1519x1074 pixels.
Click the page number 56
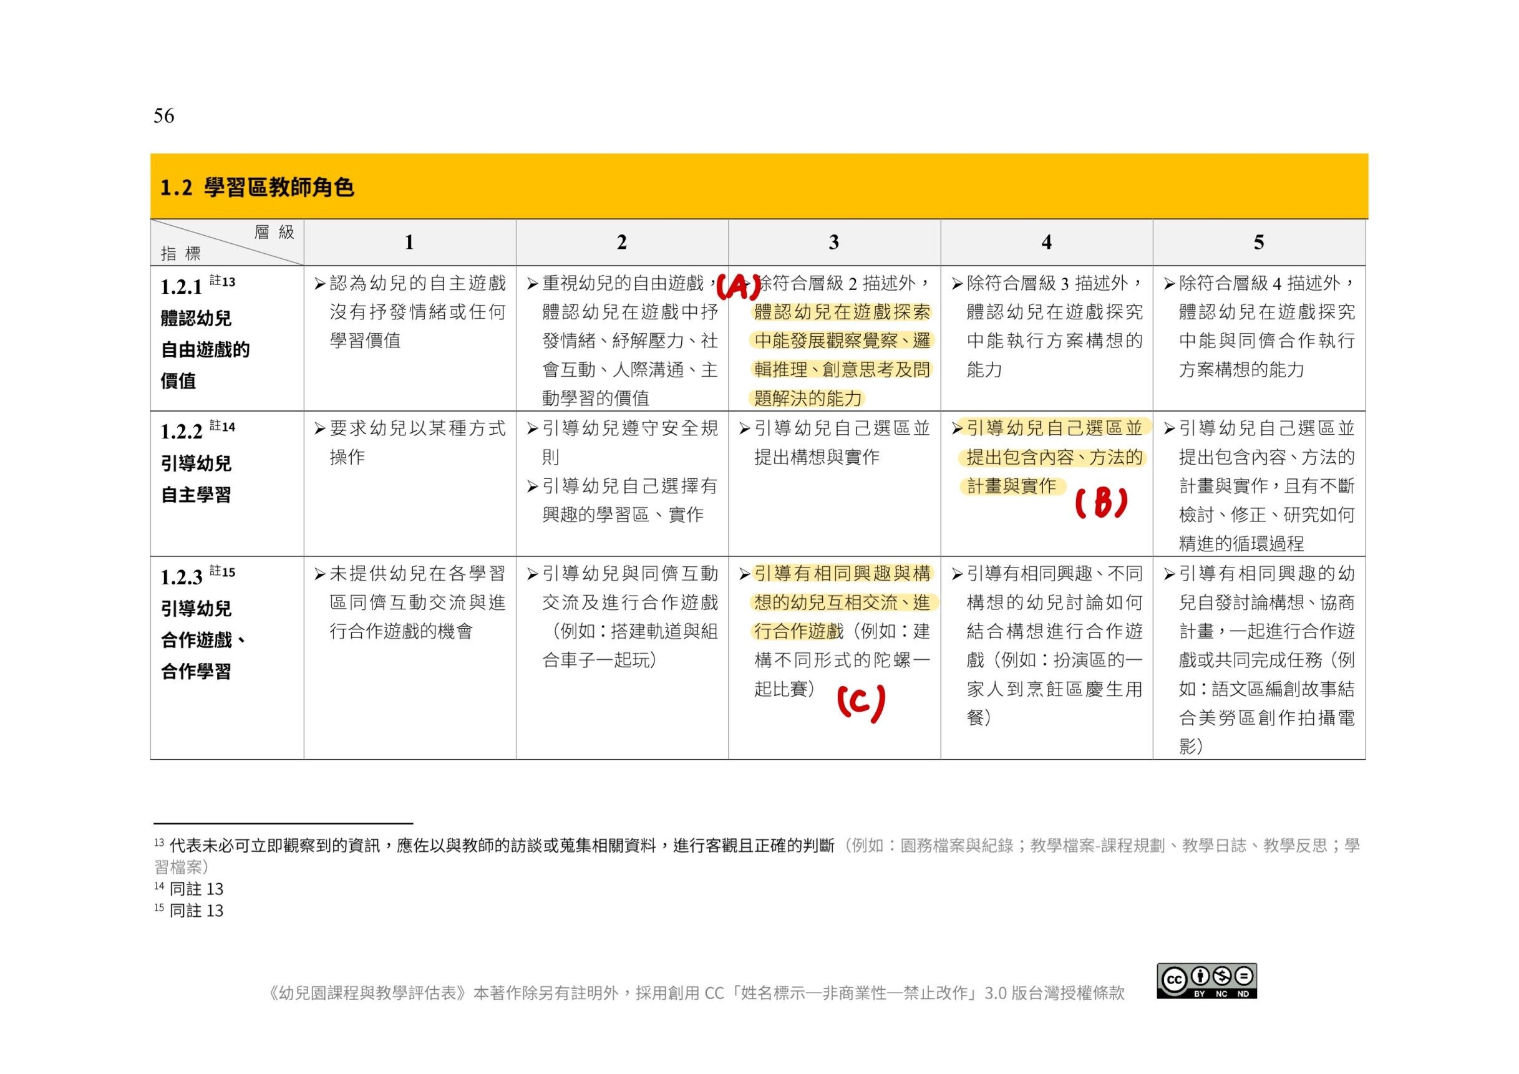[x=163, y=117]
